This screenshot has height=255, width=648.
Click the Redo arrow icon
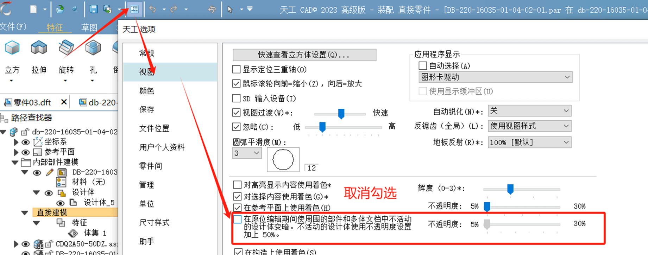pos(174,9)
